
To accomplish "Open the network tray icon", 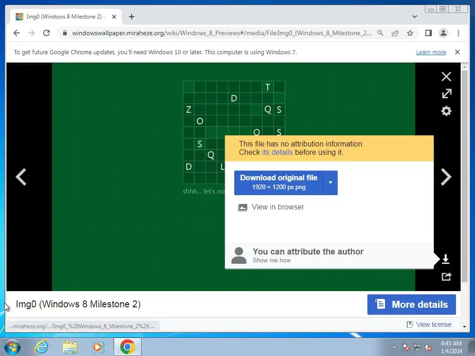I will 417,347.
